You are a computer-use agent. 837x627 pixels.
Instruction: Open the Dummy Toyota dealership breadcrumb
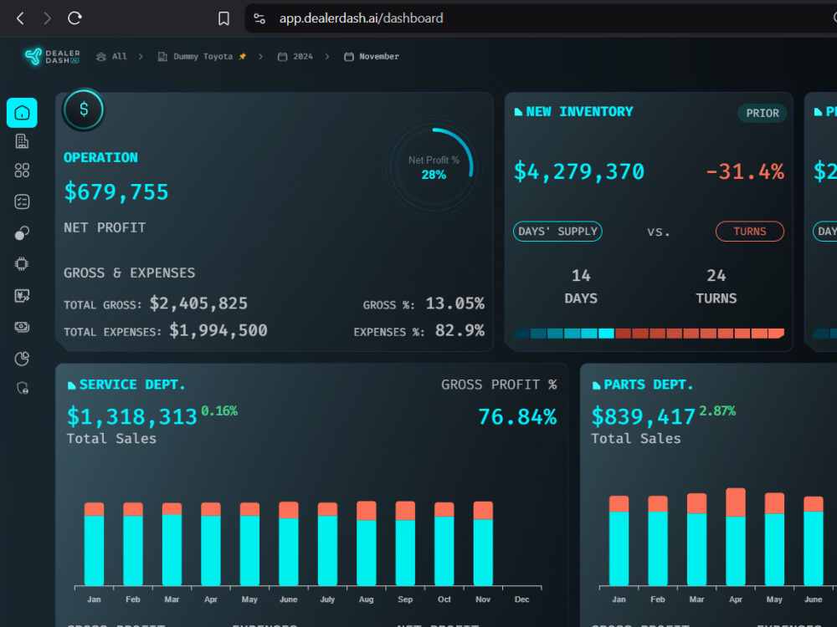click(195, 57)
